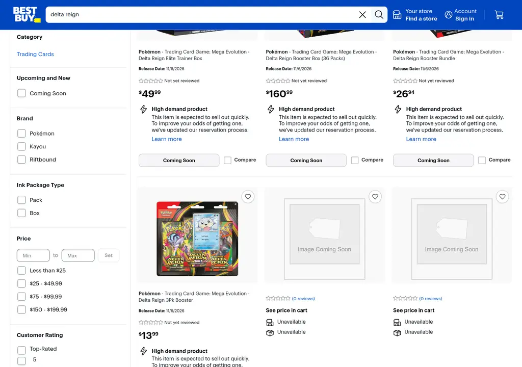522x367 pixels.
Task: Check the $75 - $99.99 price filter
Action: point(21,296)
